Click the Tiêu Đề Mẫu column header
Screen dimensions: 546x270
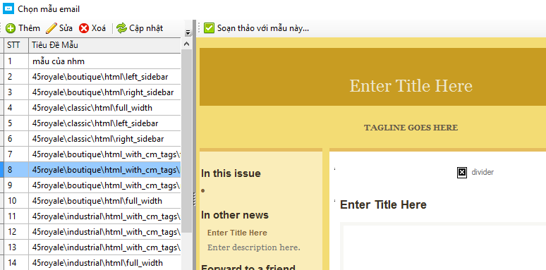click(x=104, y=45)
